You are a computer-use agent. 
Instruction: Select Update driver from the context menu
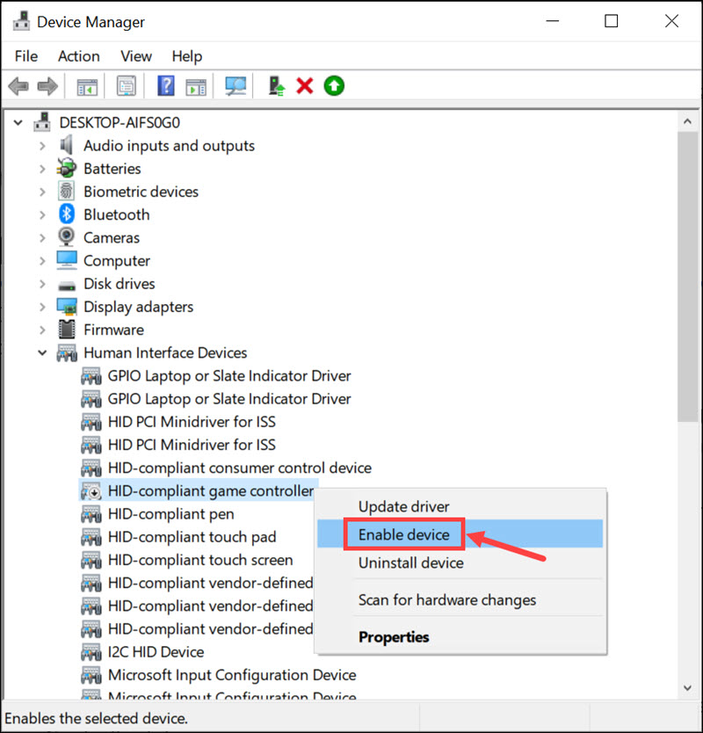pos(403,506)
